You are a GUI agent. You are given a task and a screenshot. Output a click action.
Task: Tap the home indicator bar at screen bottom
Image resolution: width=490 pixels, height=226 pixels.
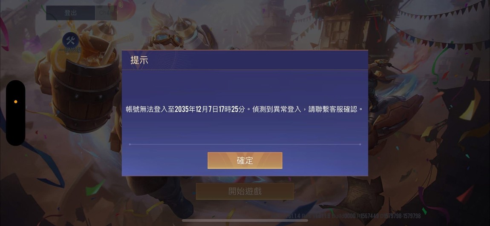click(x=245, y=221)
